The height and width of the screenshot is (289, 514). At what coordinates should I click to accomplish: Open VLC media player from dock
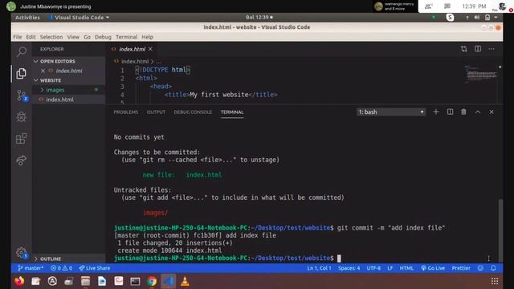tap(185, 281)
